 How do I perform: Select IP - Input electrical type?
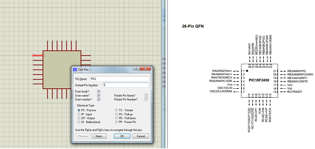click(x=85, y=114)
